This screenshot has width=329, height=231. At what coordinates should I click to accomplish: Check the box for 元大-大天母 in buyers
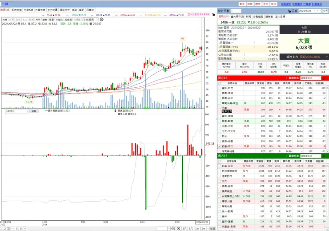click(x=219, y=131)
